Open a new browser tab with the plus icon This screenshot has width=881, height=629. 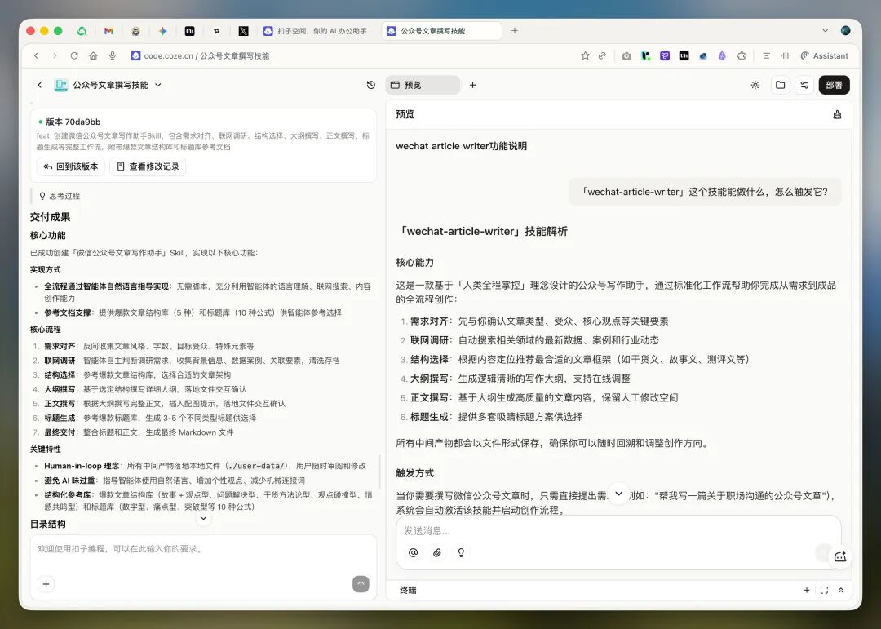(515, 31)
